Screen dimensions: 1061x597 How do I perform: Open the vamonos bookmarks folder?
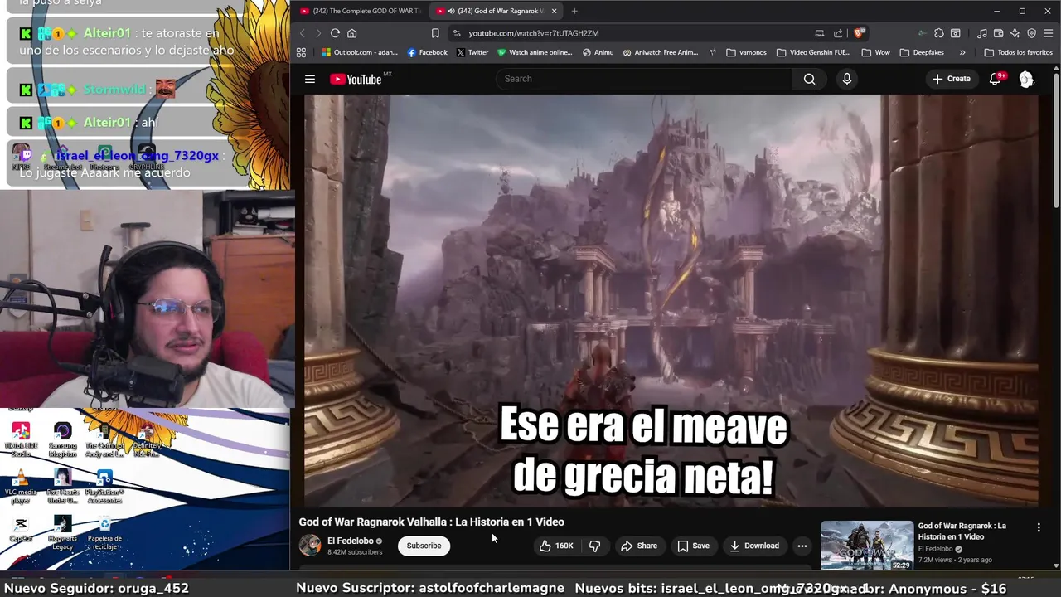click(x=746, y=52)
